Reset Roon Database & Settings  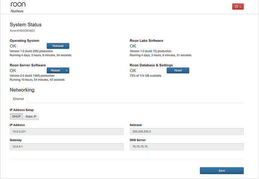pos(178,70)
